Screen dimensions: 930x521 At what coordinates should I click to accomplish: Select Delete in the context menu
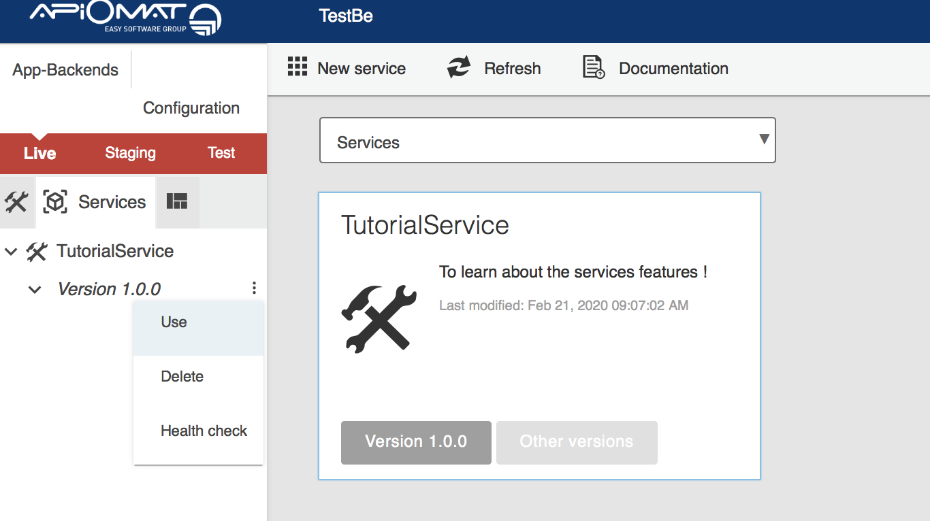tap(182, 377)
